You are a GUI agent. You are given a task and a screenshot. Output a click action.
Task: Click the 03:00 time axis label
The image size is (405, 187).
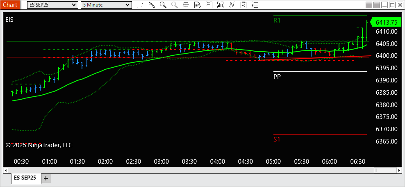(162, 162)
